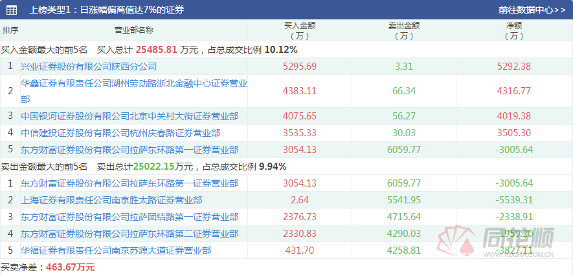Click the 营业部名称 column header

tap(134, 30)
